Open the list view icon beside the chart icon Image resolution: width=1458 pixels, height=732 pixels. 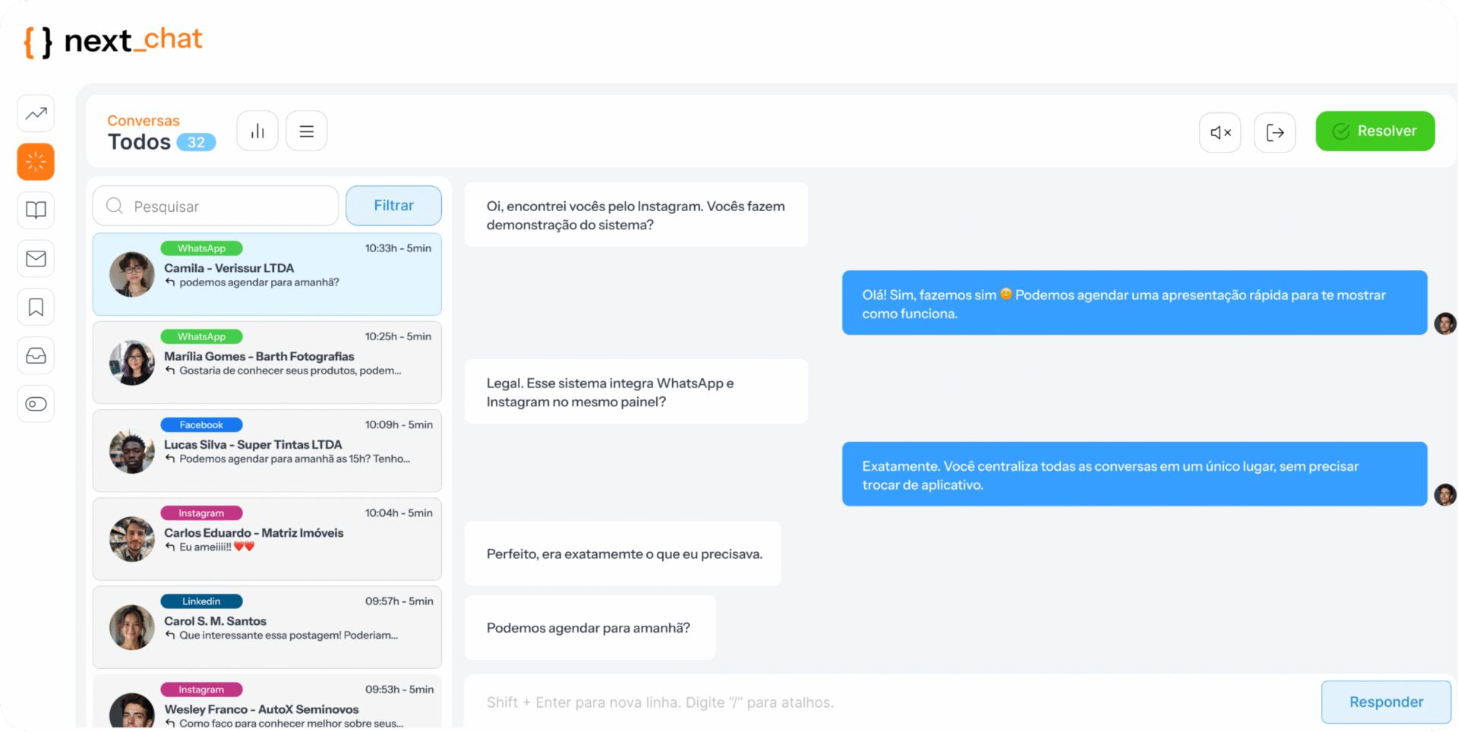pyautogui.click(x=306, y=130)
